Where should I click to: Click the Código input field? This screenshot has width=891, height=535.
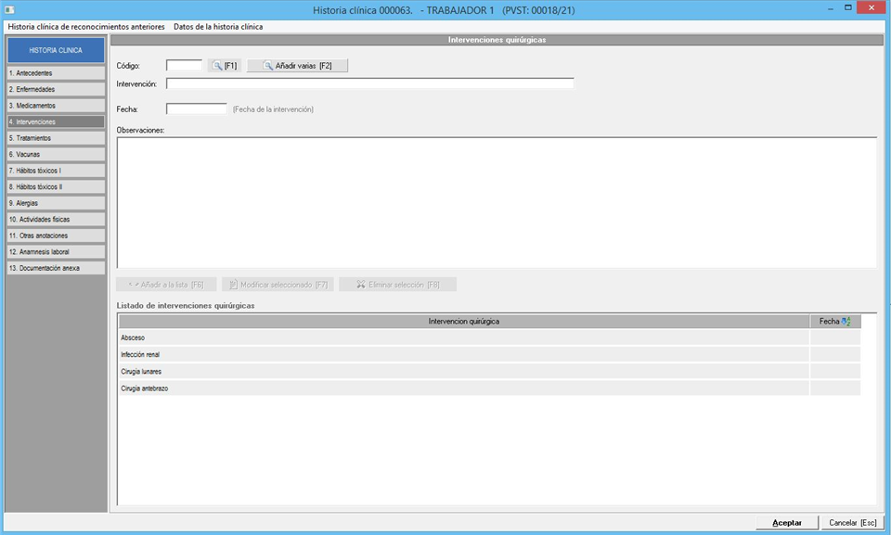point(184,65)
